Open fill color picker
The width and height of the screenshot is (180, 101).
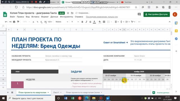[x=100, y=22]
